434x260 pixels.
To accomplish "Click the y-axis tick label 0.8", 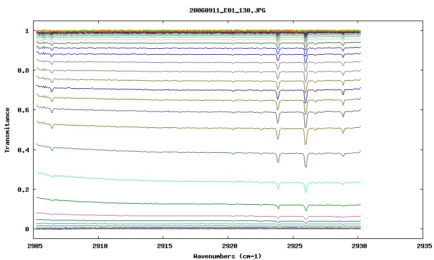I will (23, 70).
